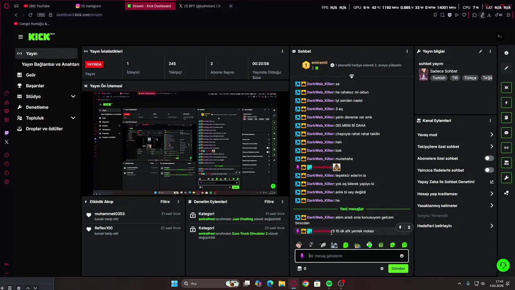Image resolution: width=515 pixels, height=290 pixels.
Task: Open chat settings gear icon
Action: [x=382, y=269]
